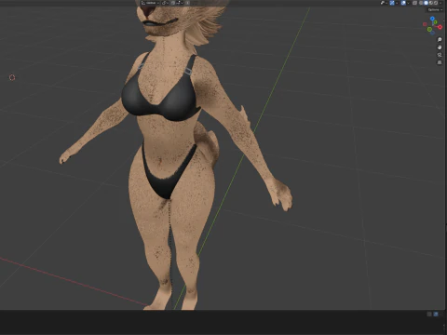The width and height of the screenshot is (447, 335).
Task: Click the green Y axis gizmo handle
Action: point(436,22)
